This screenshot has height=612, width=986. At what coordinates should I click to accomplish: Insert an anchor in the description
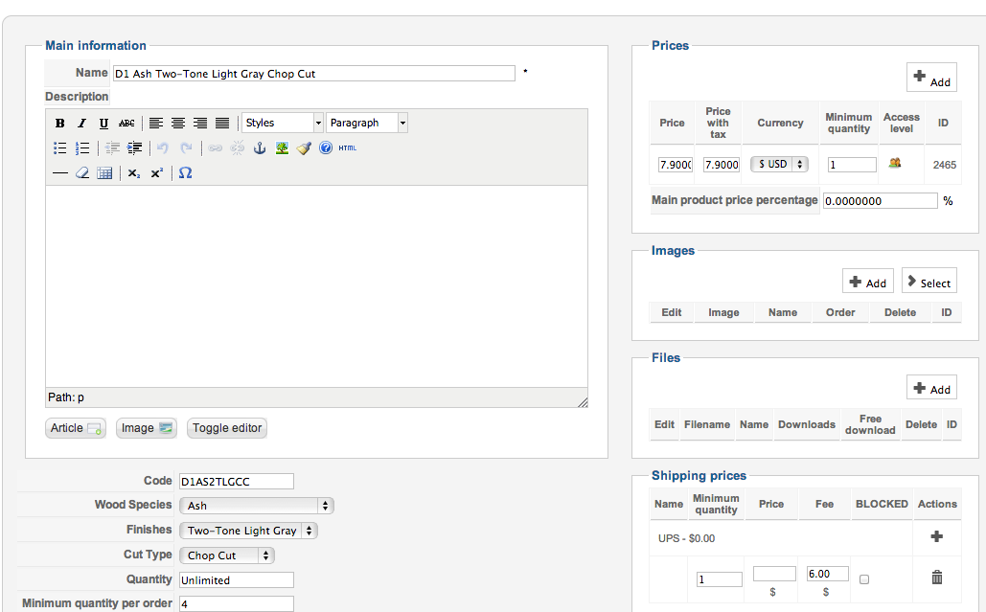pyautogui.click(x=259, y=148)
